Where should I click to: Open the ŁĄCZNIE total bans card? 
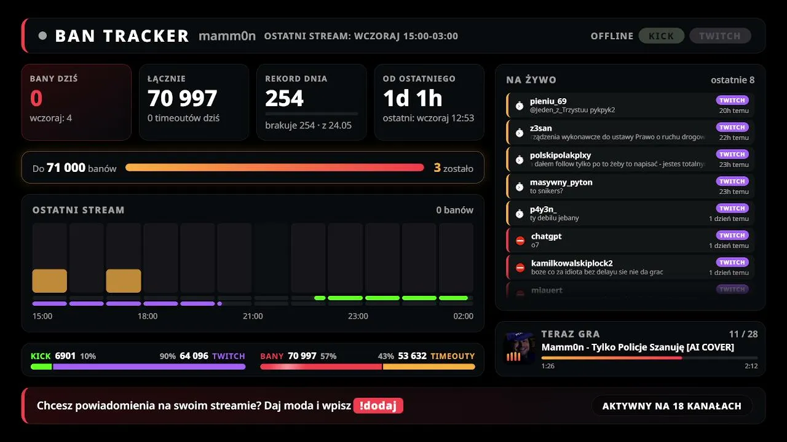[x=194, y=102]
